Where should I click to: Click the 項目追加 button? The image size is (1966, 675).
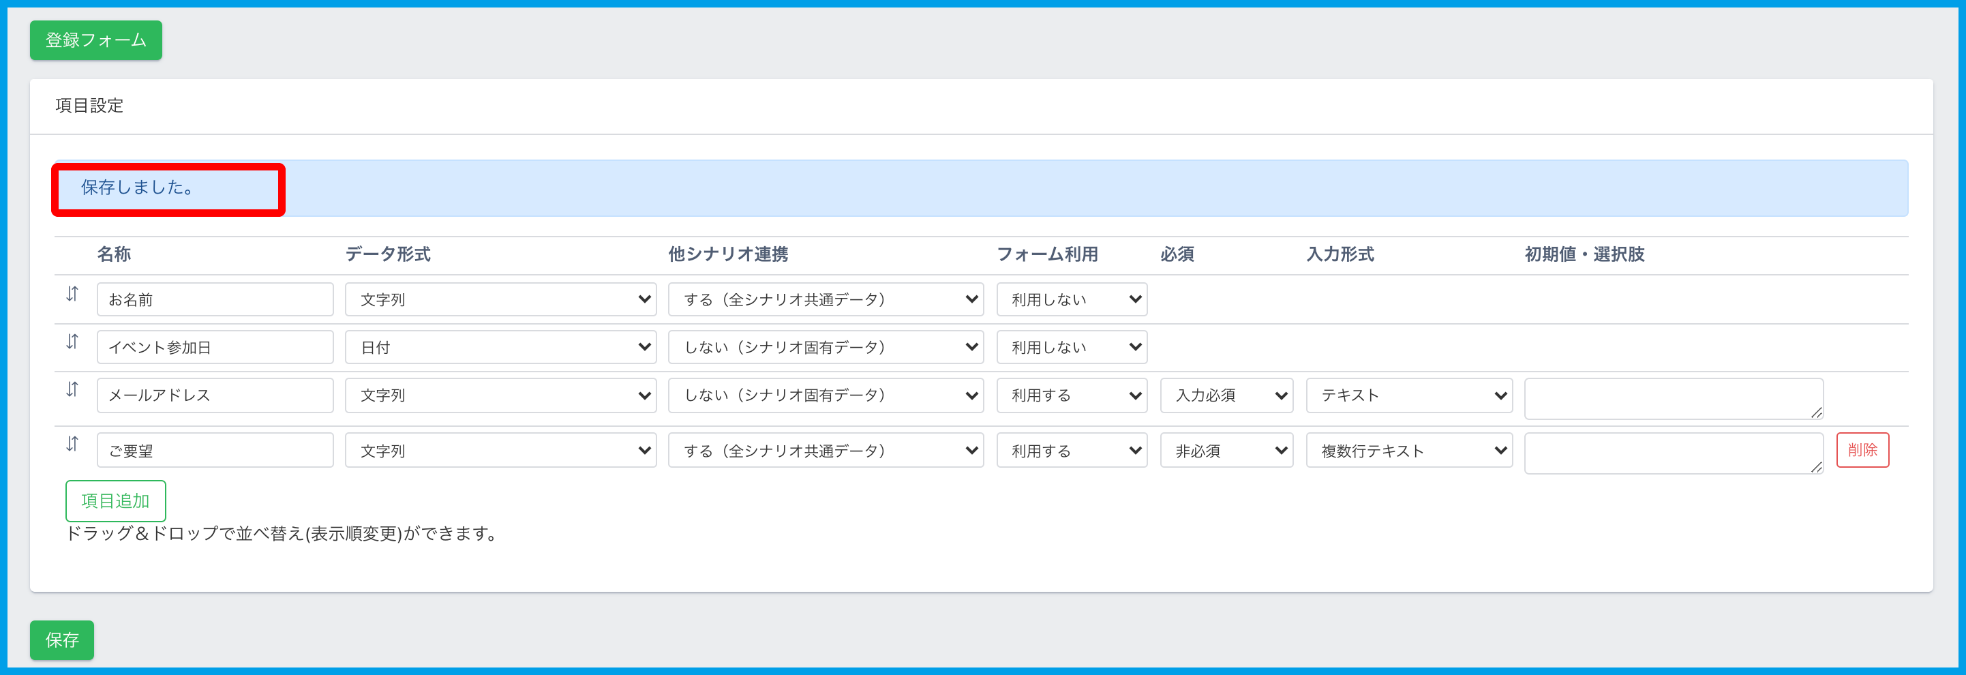[x=115, y=501]
